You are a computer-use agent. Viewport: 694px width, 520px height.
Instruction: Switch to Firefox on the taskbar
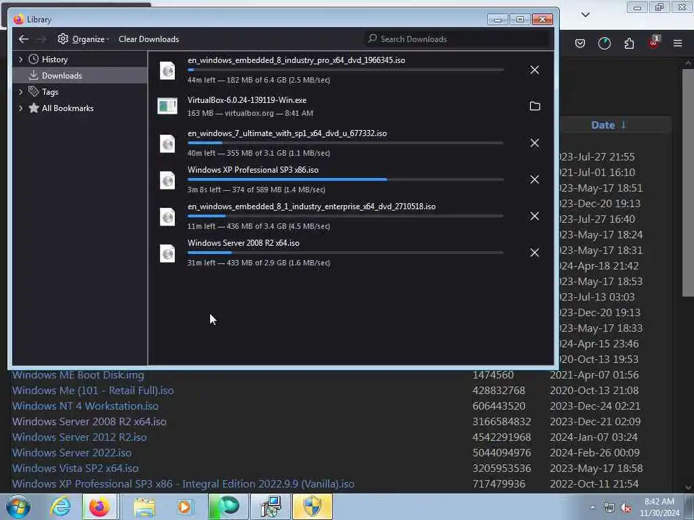(x=99, y=506)
